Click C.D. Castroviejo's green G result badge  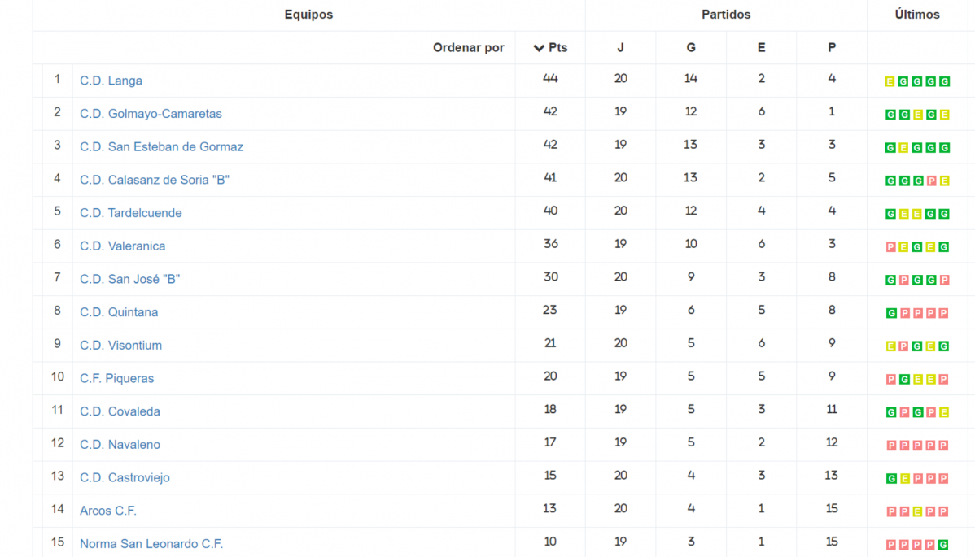tap(890, 479)
